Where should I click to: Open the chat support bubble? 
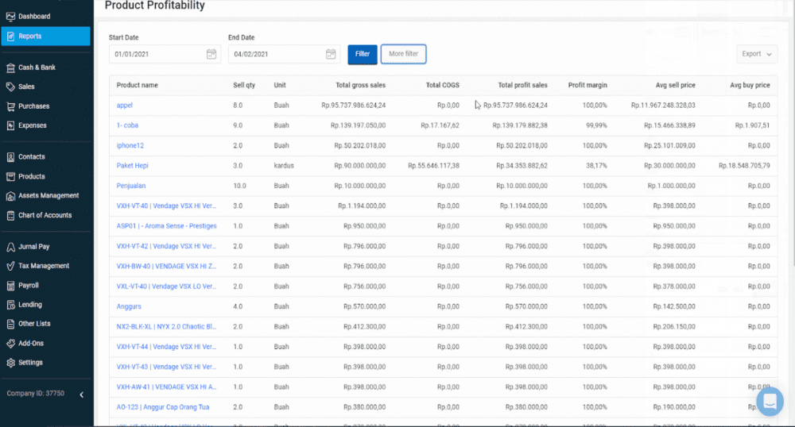(x=770, y=401)
